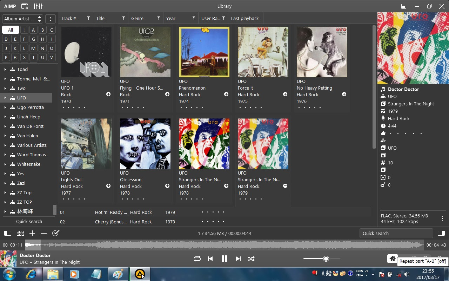Expand the Van Halen artist node
Image resolution: width=449 pixels, height=281 pixels.
point(5,136)
